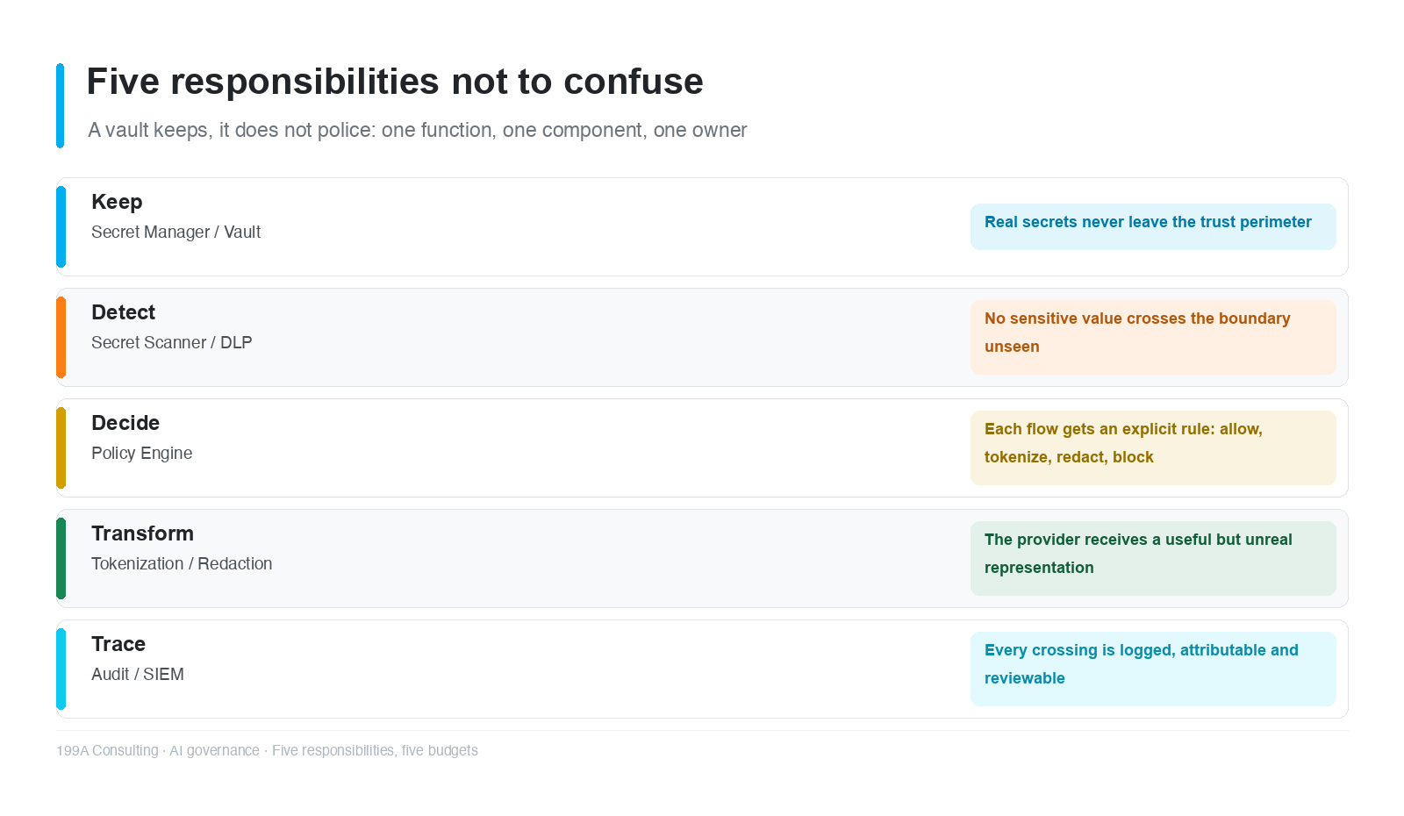Viewport: 1404px width, 816px height.
Task: Click the gold accent bar beside Decide
Action: coord(61,447)
